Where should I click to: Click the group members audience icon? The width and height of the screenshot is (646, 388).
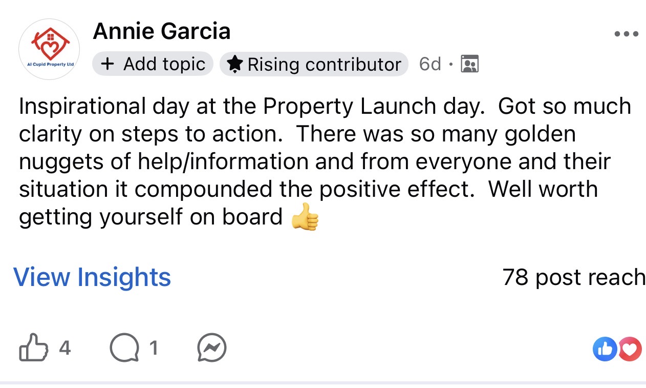469,64
